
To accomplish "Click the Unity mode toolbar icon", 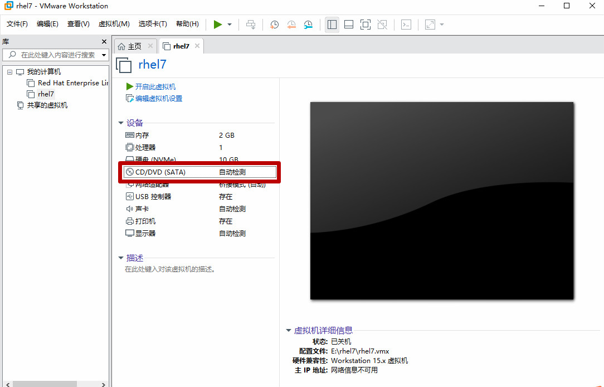I will click(x=382, y=25).
